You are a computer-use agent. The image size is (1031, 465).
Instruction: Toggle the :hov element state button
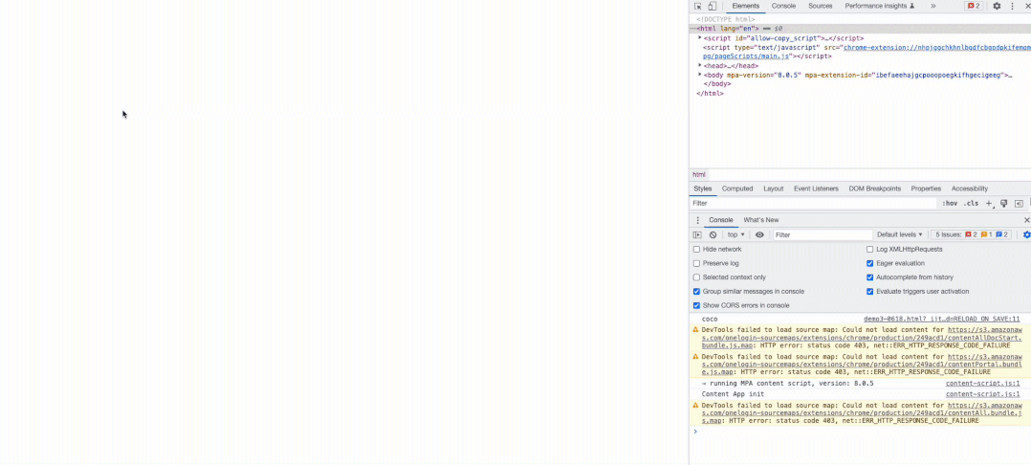click(950, 204)
